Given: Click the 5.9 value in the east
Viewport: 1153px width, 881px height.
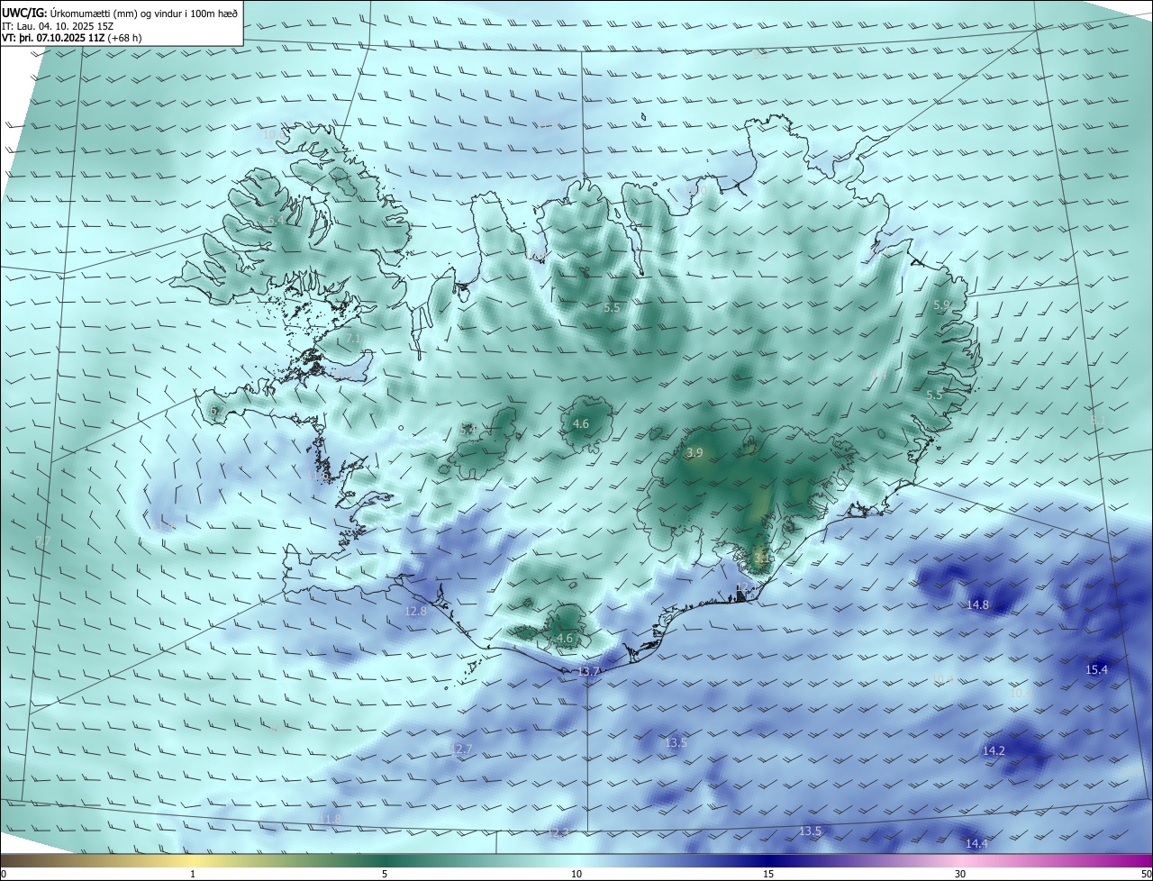Looking at the screenshot, I should (941, 304).
